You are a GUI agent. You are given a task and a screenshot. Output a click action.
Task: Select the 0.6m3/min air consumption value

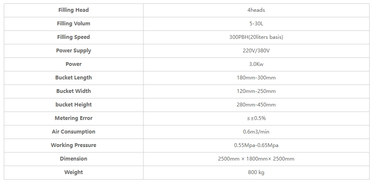pos(256,132)
